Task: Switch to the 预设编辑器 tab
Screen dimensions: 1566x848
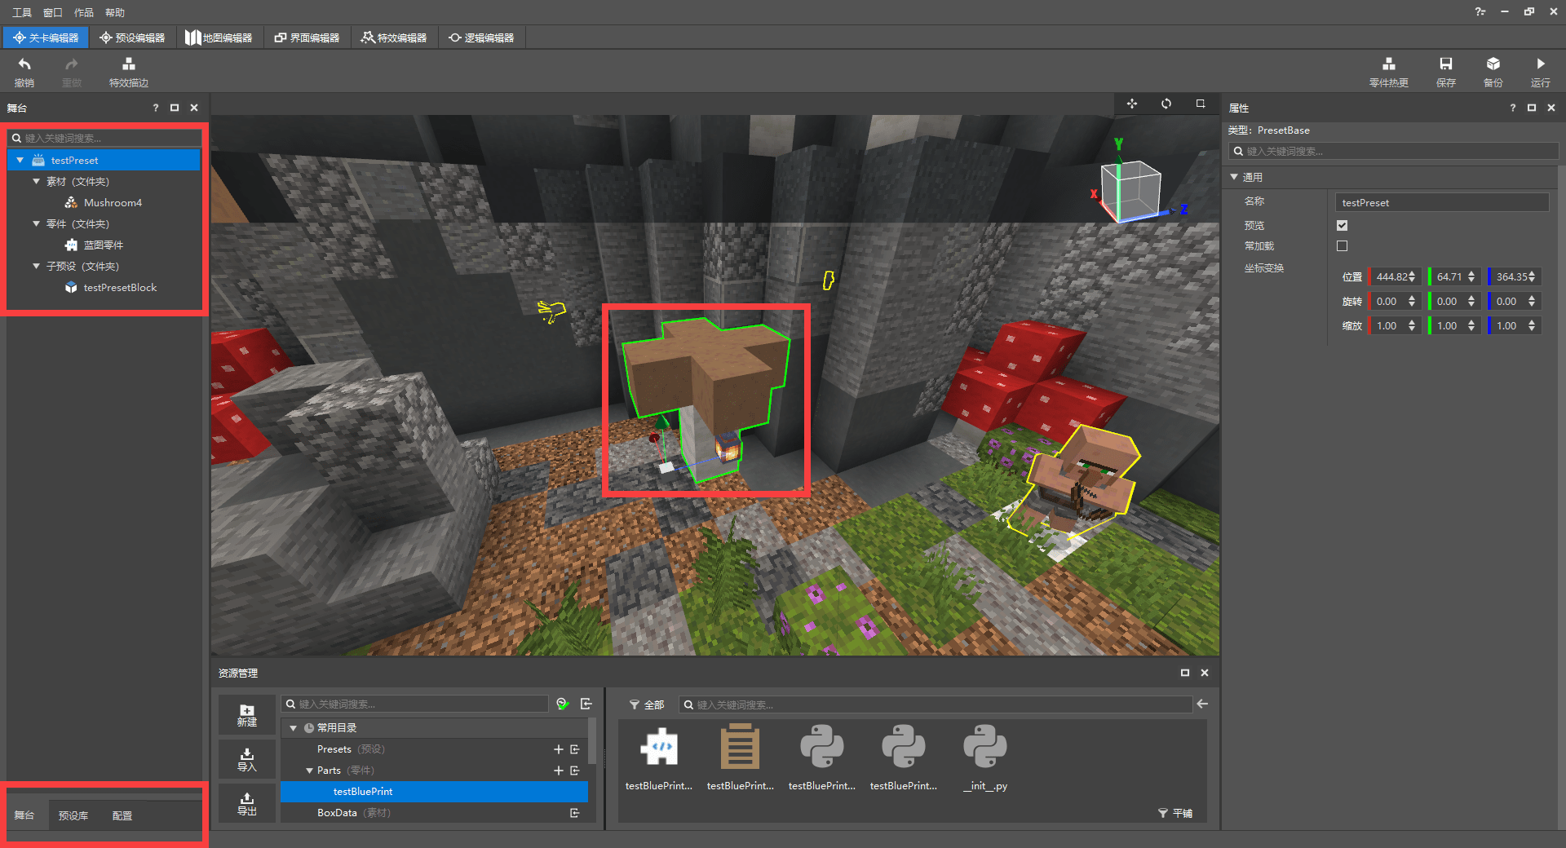Action: tap(132, 38)
